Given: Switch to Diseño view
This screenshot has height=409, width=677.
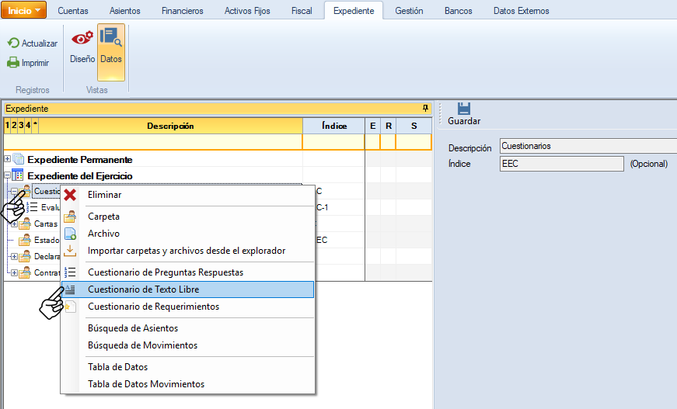Looking at the screenshot, I should pos(82,45).
